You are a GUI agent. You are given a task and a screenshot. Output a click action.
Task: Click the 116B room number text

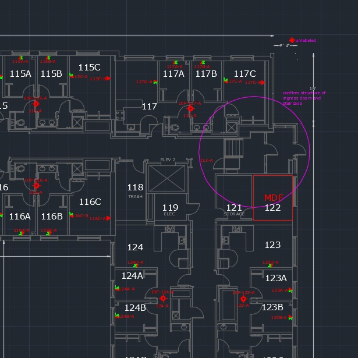[52, 217]
